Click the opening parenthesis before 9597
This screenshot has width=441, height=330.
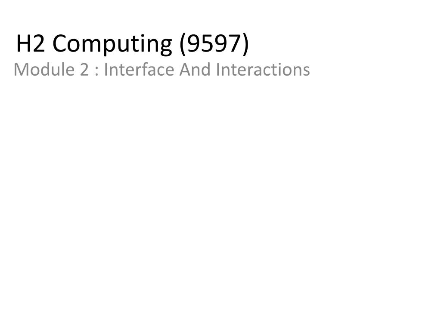coord(183,44)
